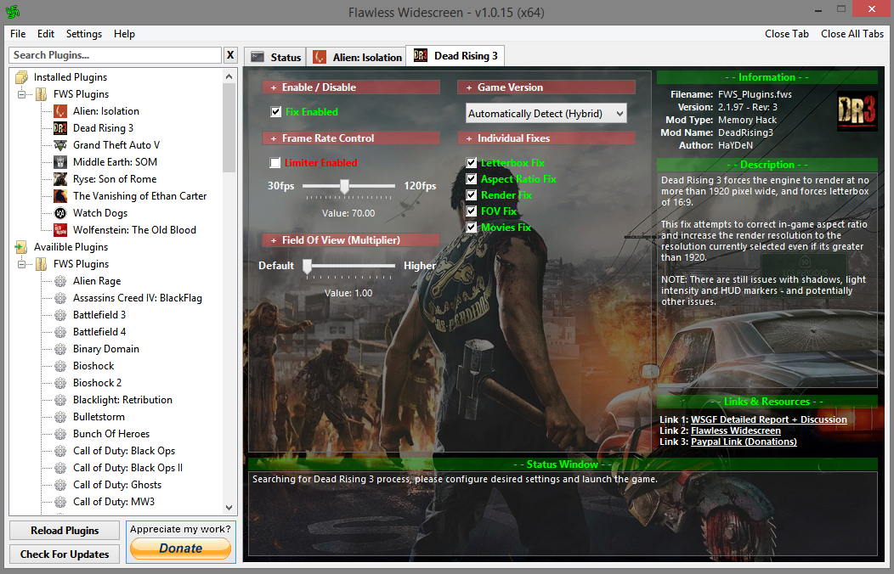Open the Help menu
894x574 pixels.
coord(124,34)
